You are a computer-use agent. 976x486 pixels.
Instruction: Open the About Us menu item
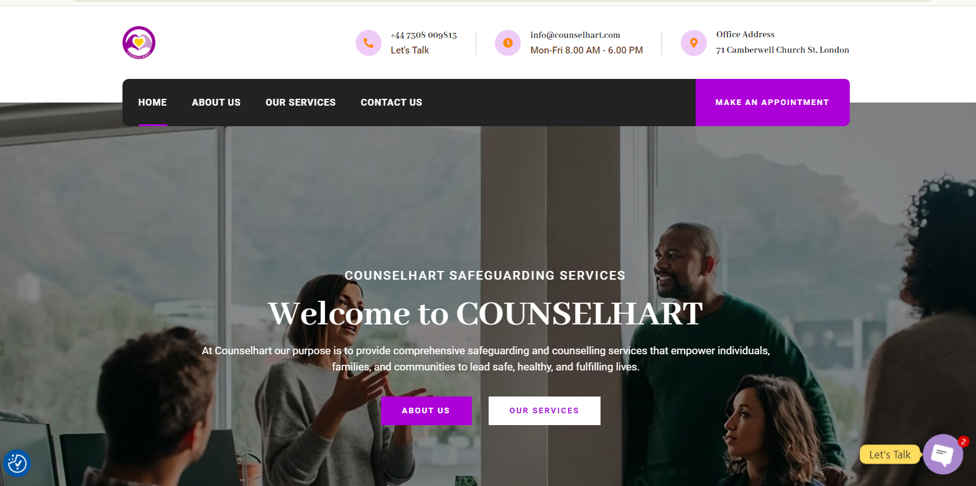(x=216, y=103)
